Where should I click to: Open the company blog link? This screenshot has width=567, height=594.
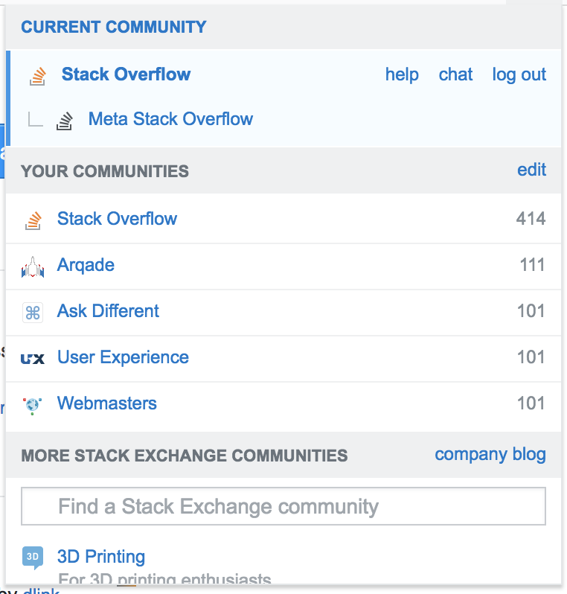point(490,455)
